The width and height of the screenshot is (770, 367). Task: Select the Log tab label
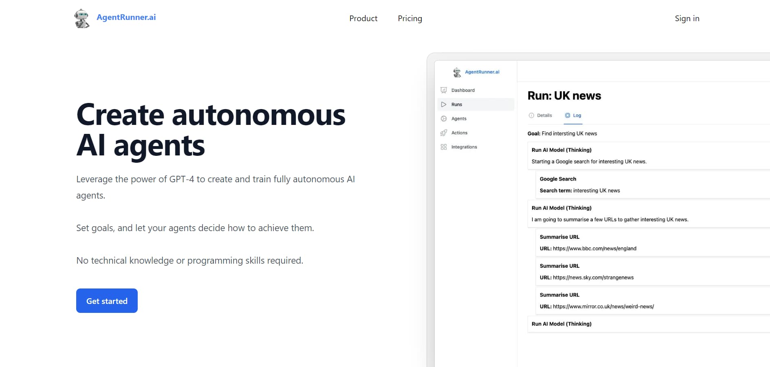(x=577, y=116)
